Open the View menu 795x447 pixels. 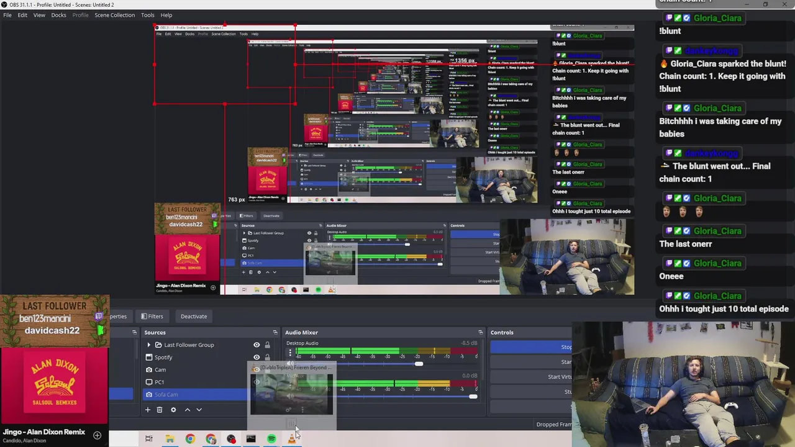(x=39, y=15)
